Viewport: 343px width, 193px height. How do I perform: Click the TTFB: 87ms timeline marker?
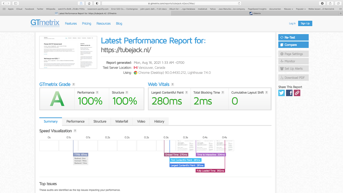(81, 155)
